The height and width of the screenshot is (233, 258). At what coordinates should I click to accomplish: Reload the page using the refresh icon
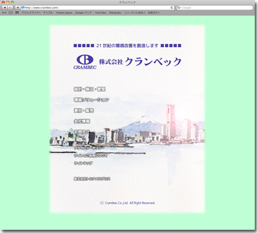[x=172, y=8]
